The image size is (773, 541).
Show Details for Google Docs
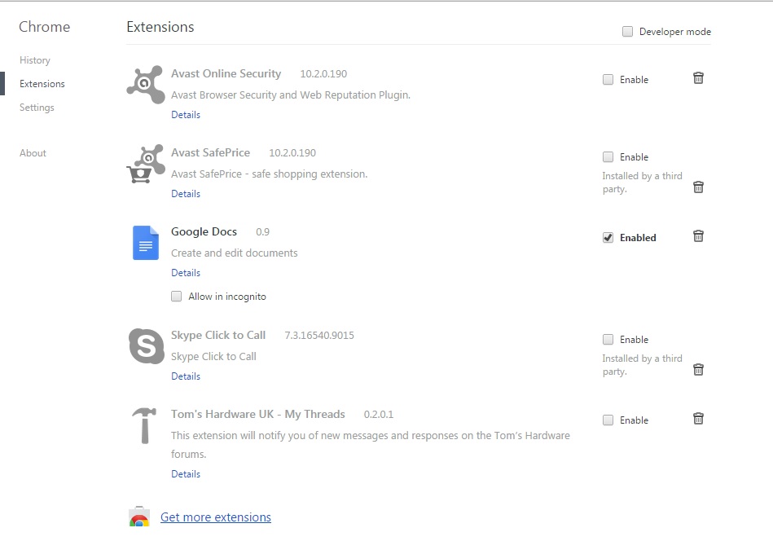tap(186, 273)
